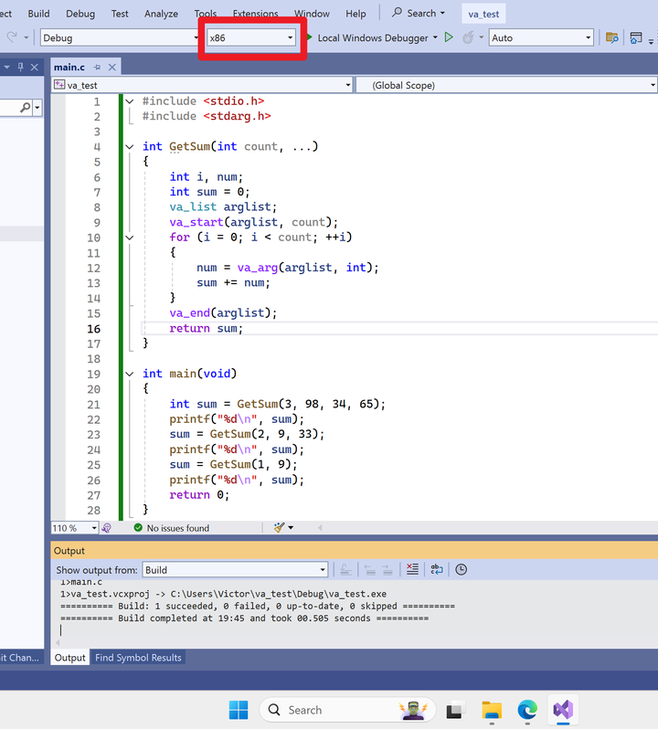Viewport: 658px width, 729px height.
Task: Click the window layout icon right of Find in Files
Action: [x=636, y=37]
